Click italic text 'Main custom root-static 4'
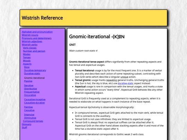Image resolution: width=187 pixels, height=140 pixels. click(x=83, y=51)
